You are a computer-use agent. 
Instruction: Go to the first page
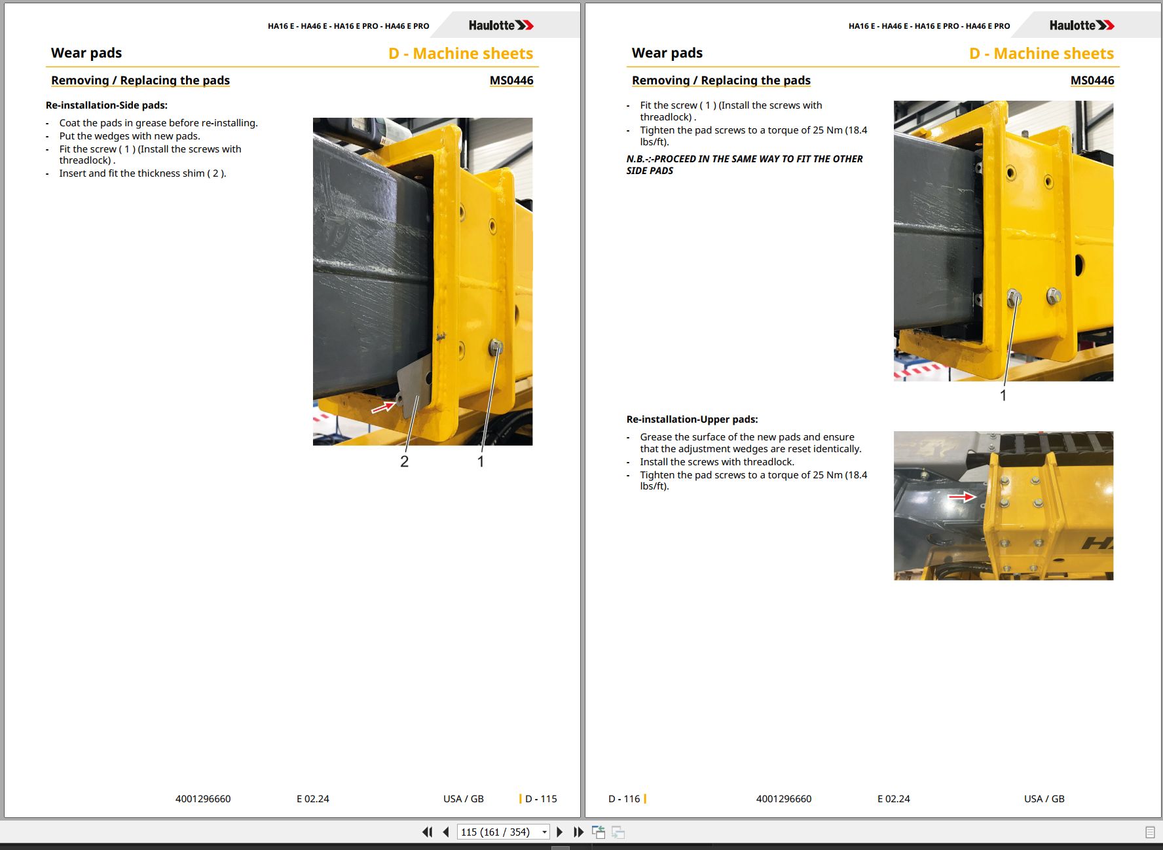click(428, 832)
